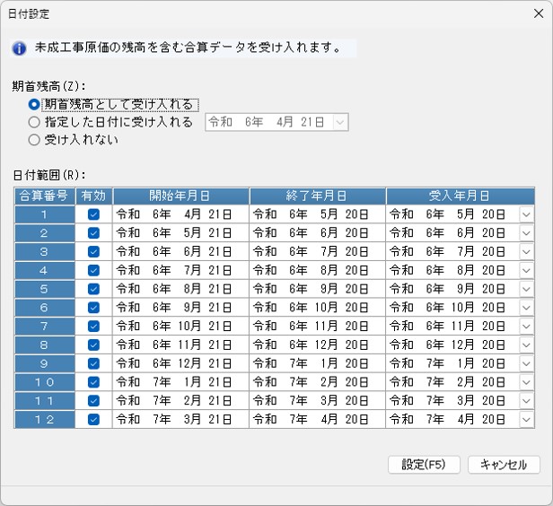Choose 指定した日付に受け入れる radio button
This screenshot has width=553, height=506.
pos(34,122)
